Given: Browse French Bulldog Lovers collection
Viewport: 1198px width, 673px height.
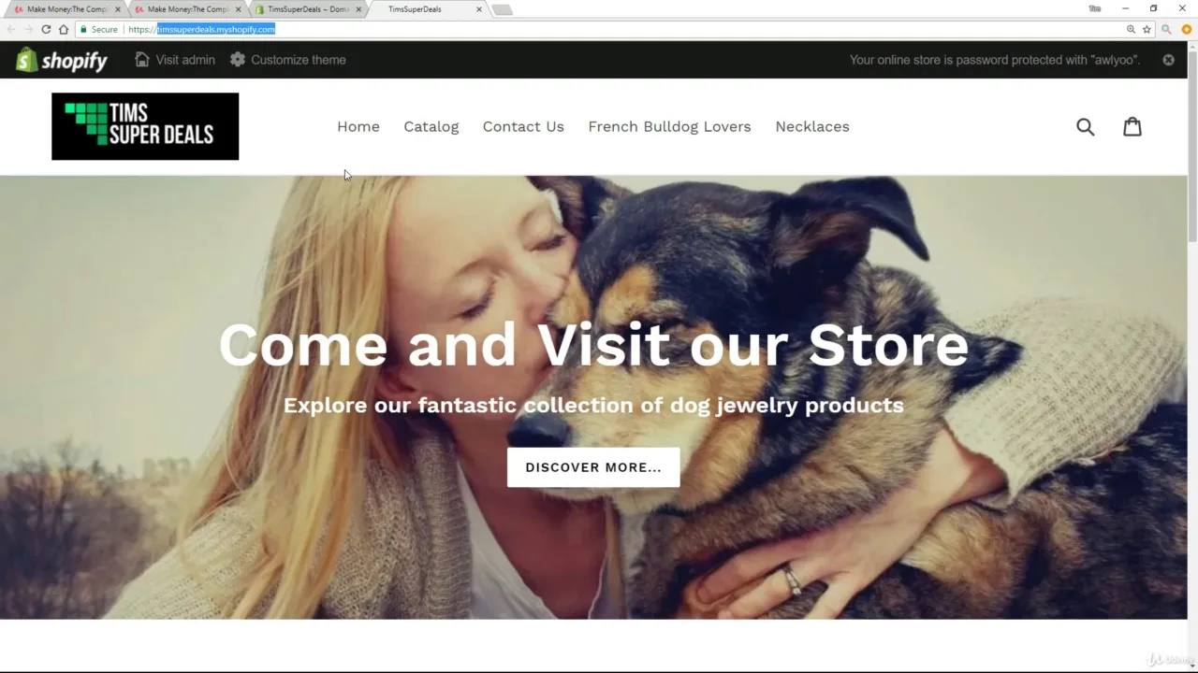Looking at the screenshot, I should (x=669, y=126).
